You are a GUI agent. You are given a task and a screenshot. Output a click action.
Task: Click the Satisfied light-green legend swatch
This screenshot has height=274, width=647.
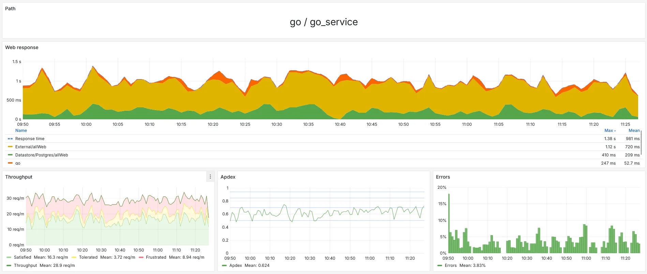tap(9, 257)
